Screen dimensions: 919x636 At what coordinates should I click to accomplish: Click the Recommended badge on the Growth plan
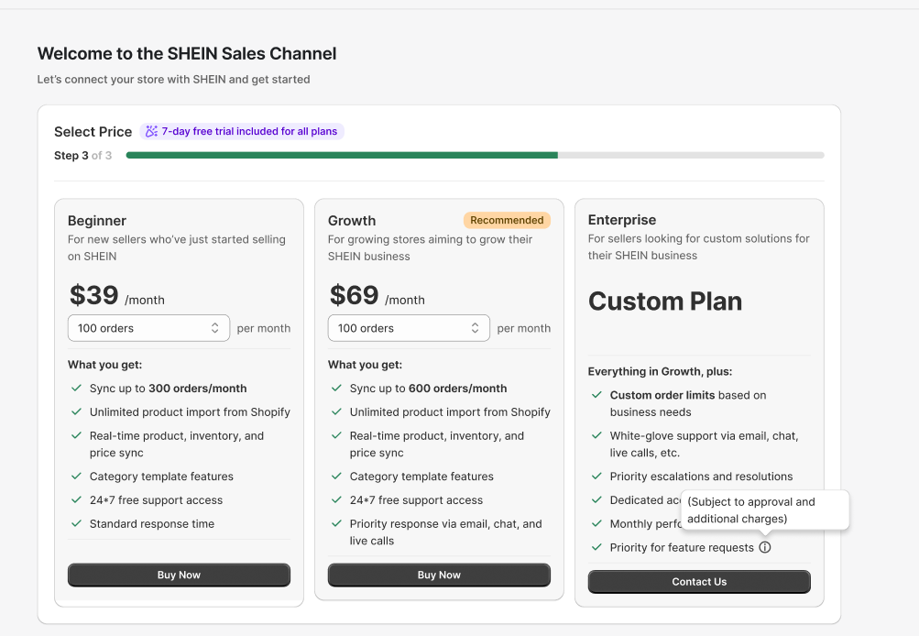[507, 221]
